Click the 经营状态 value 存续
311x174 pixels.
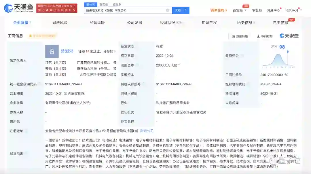[x=159, y=46]
